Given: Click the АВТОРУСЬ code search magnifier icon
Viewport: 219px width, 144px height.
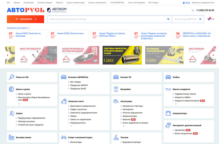Looking at the screenshot, I should tap(200, 19).
